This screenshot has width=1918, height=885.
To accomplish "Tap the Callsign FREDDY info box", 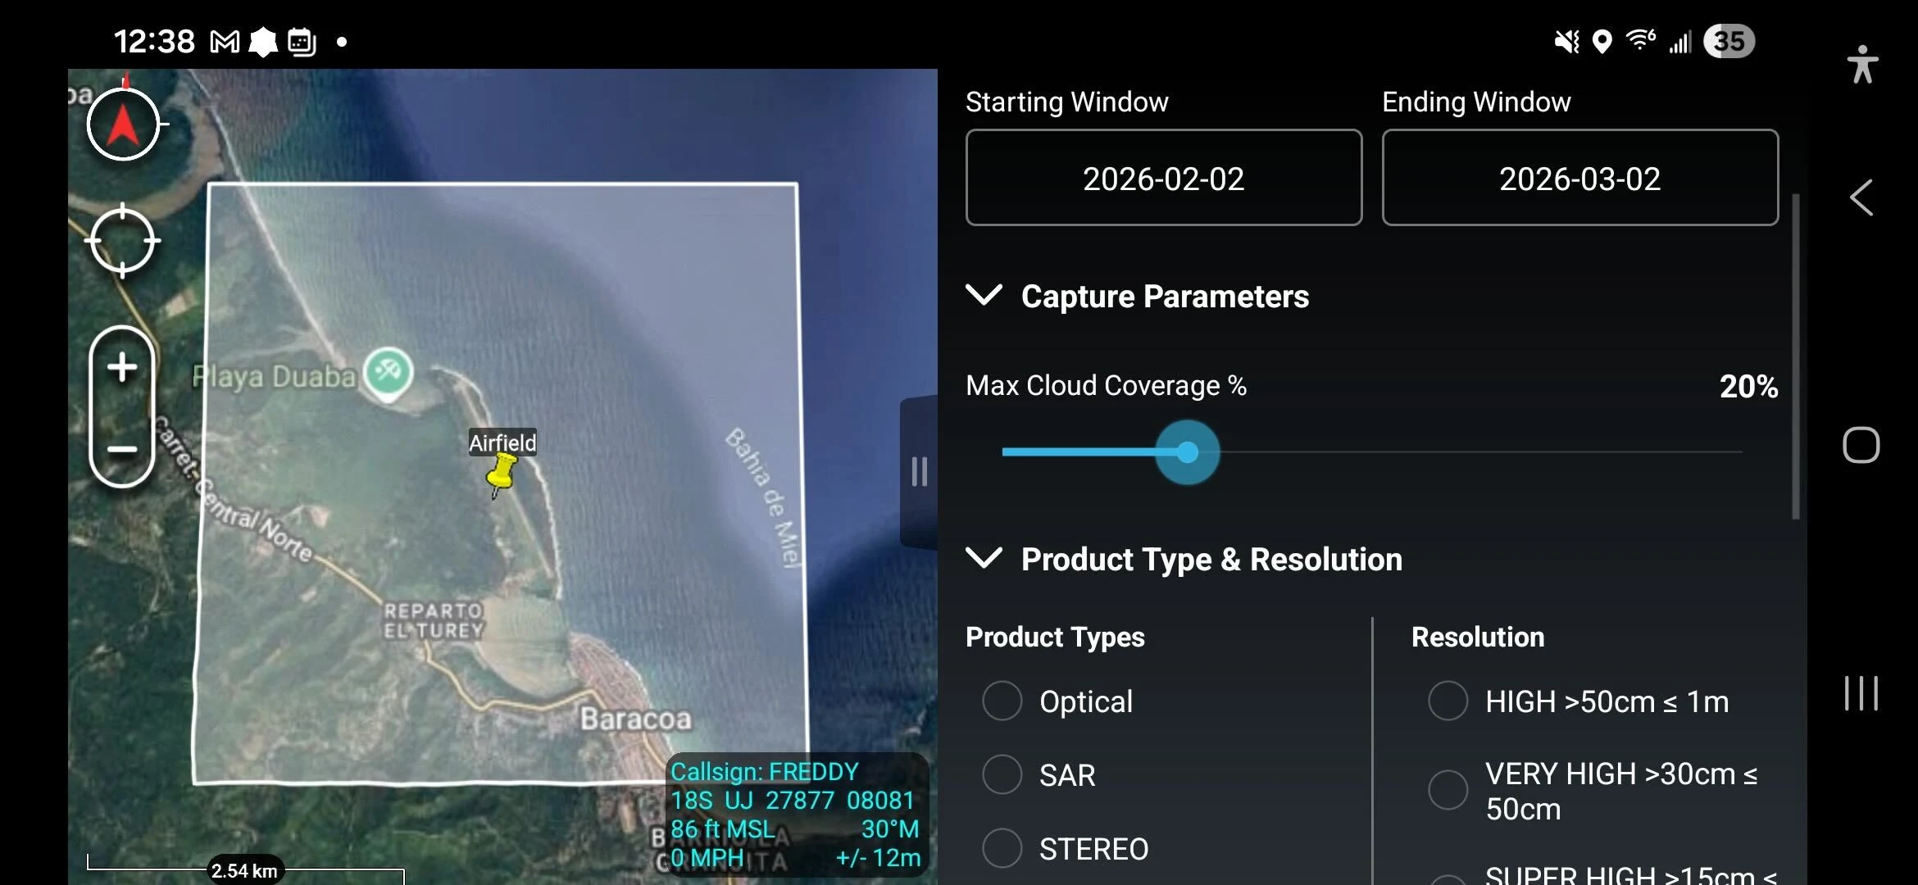I will pos(796,815).
